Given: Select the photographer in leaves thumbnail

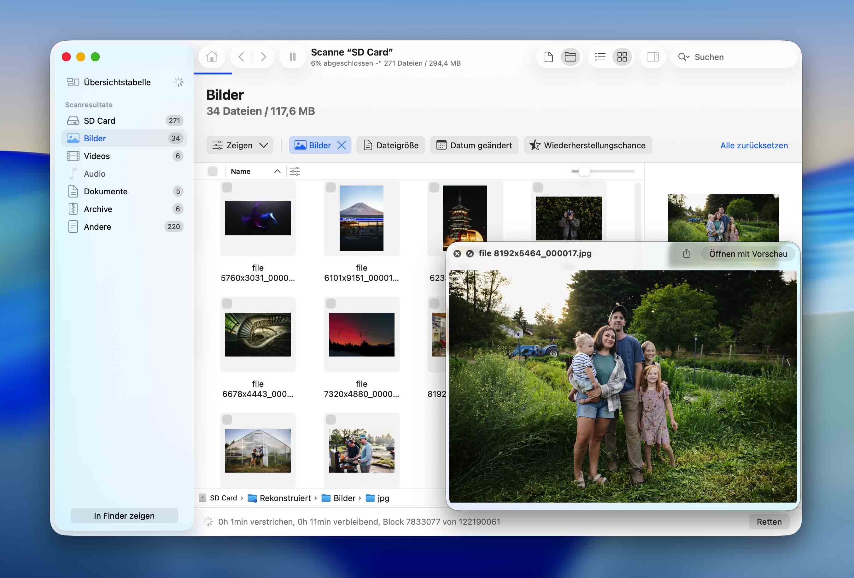Looking at the screenshot, I should [569, 218].
